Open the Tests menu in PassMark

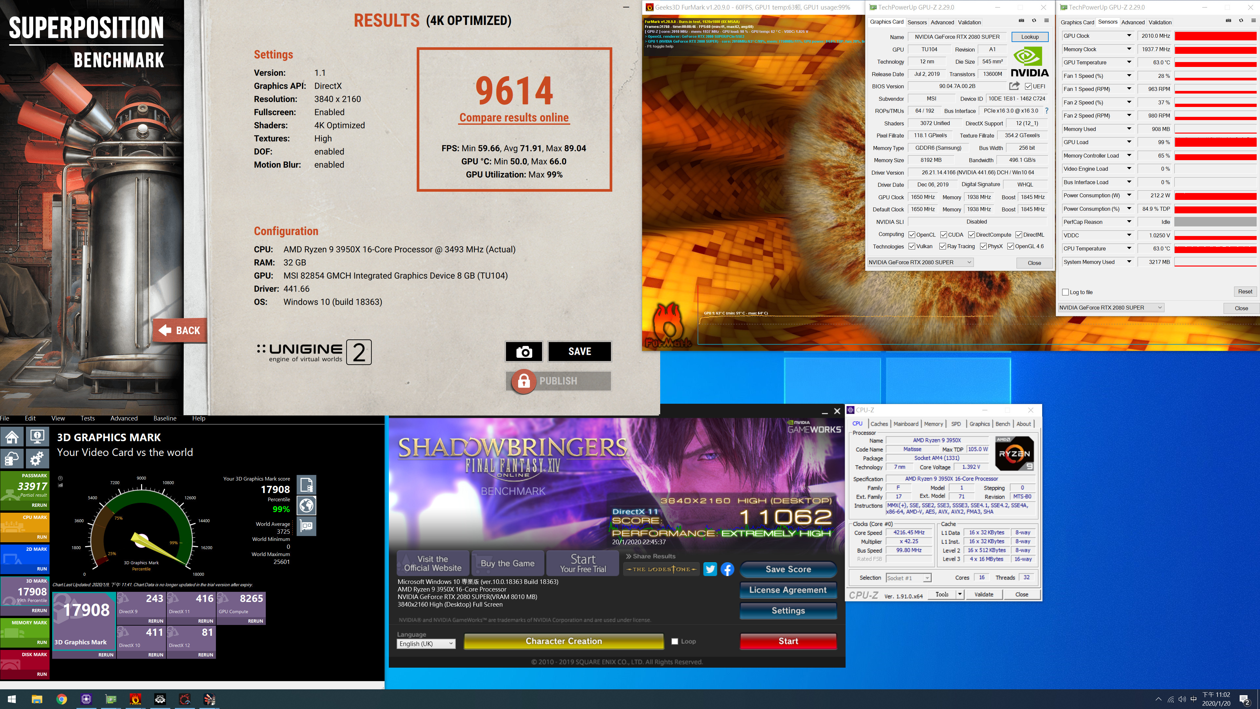[88, 419]
